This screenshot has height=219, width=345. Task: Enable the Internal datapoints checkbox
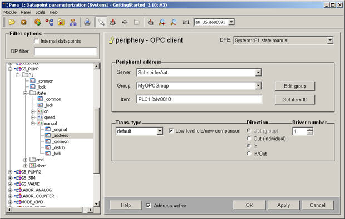[36, 41]
